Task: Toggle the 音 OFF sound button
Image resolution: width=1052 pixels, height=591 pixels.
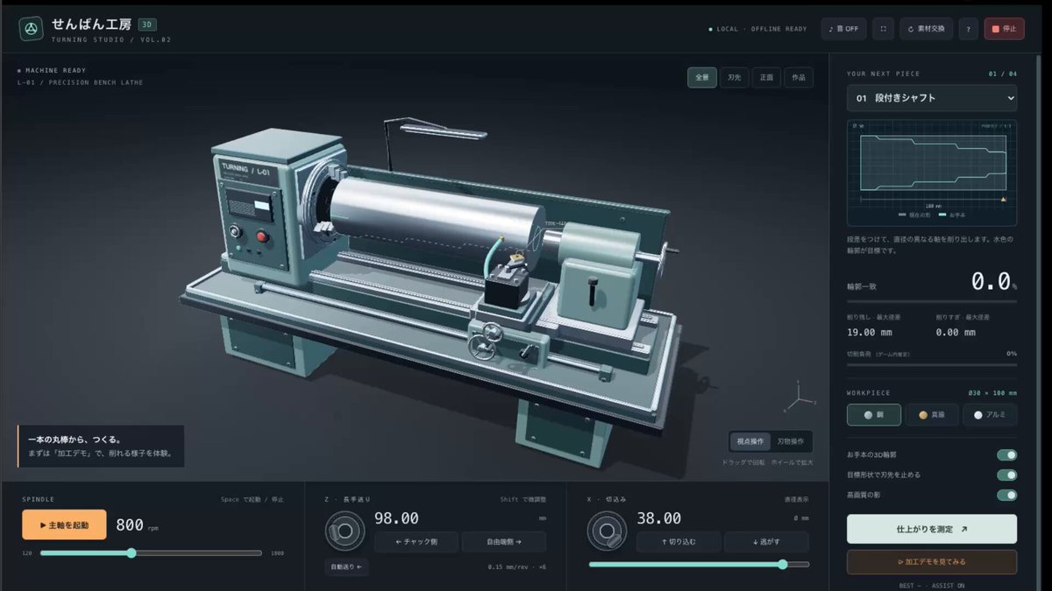Action: point(843,29)
